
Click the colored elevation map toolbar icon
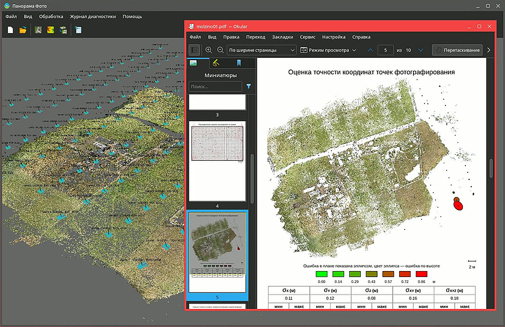[51, 30]
